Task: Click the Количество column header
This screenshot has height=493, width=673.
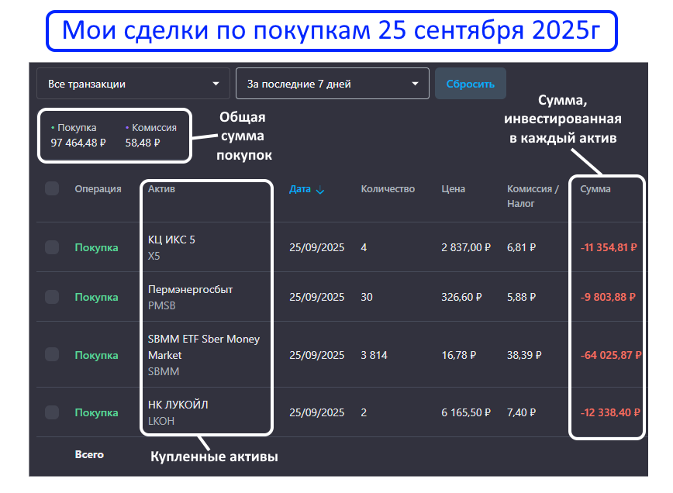Action: 388,189
